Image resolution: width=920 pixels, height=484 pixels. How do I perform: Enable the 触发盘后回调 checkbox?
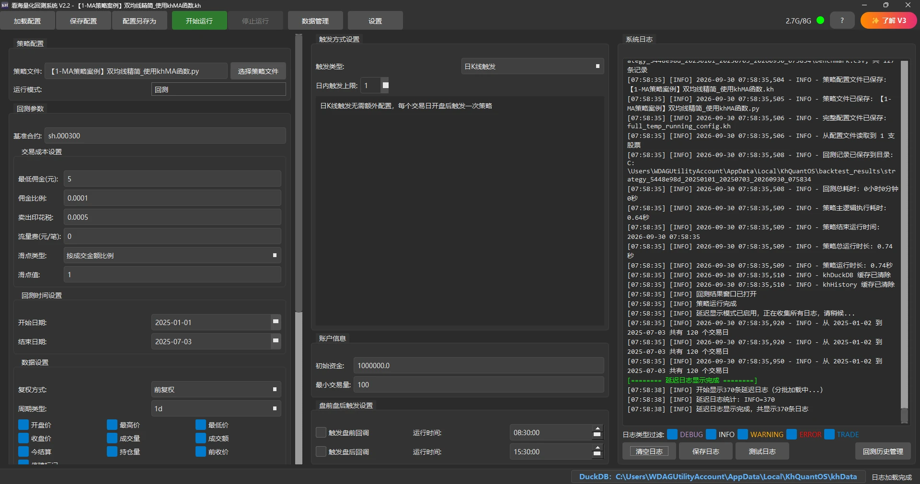coord(321,451)
